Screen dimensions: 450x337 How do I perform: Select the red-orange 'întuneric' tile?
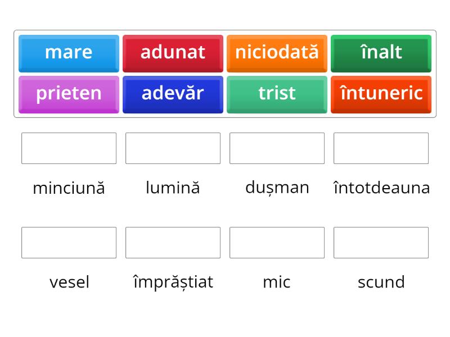pos(381,94)
